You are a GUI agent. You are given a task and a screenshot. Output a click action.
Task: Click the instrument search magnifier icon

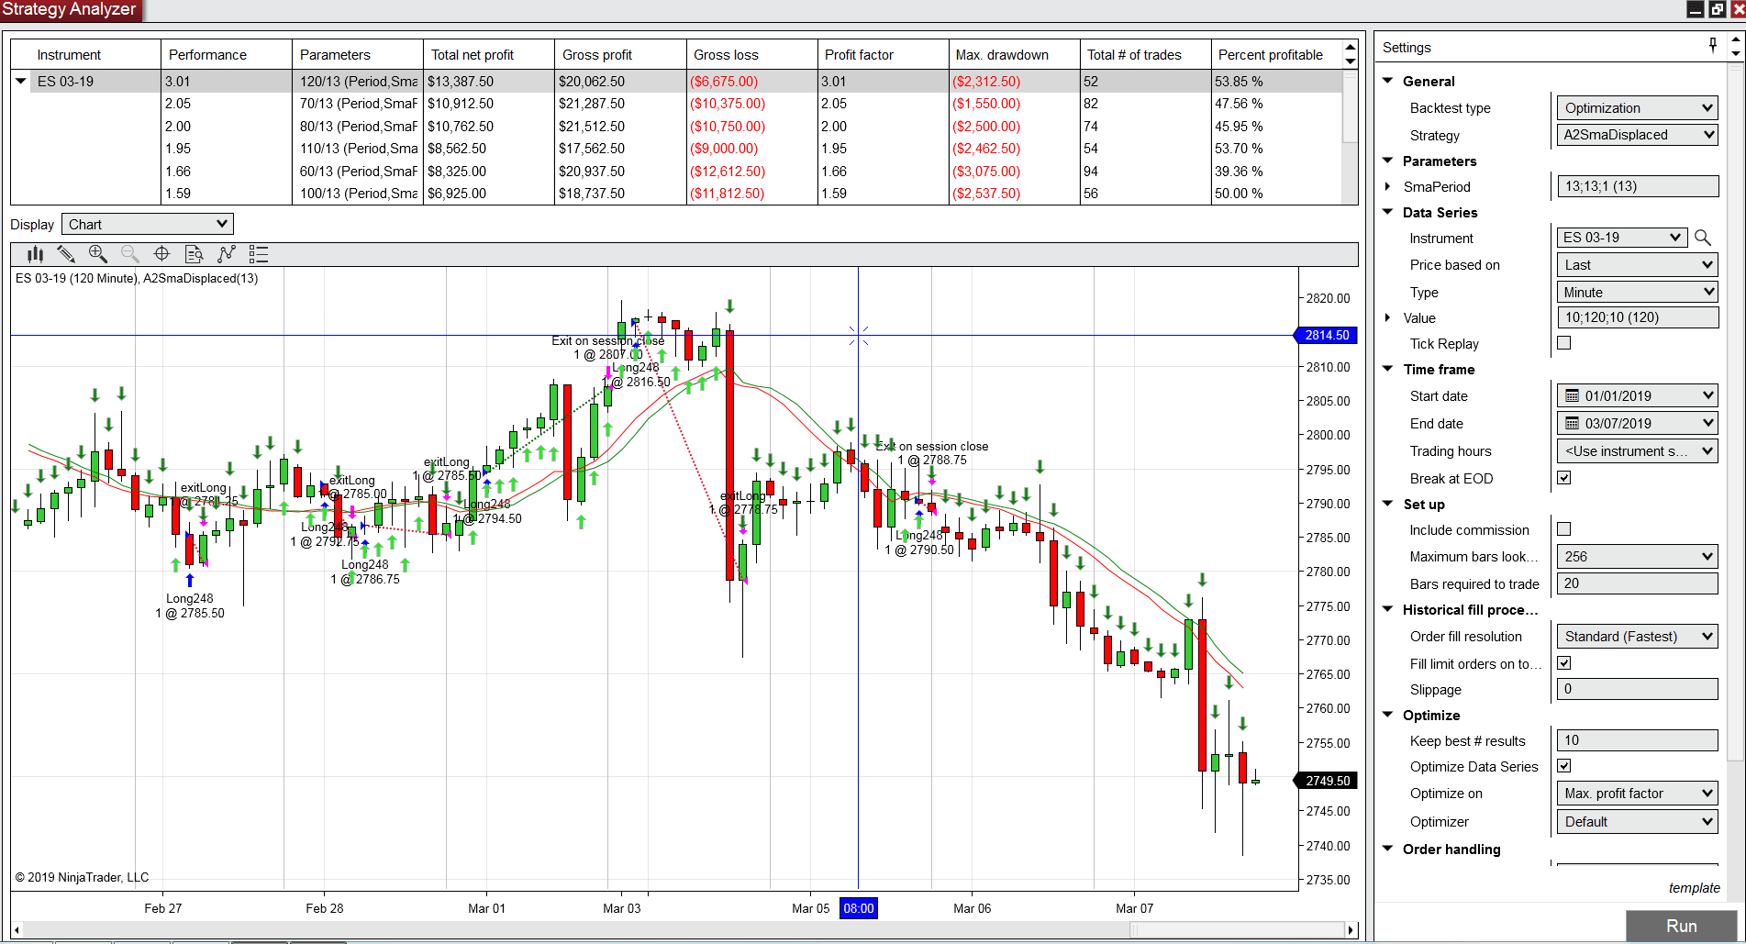point(1703,238)
